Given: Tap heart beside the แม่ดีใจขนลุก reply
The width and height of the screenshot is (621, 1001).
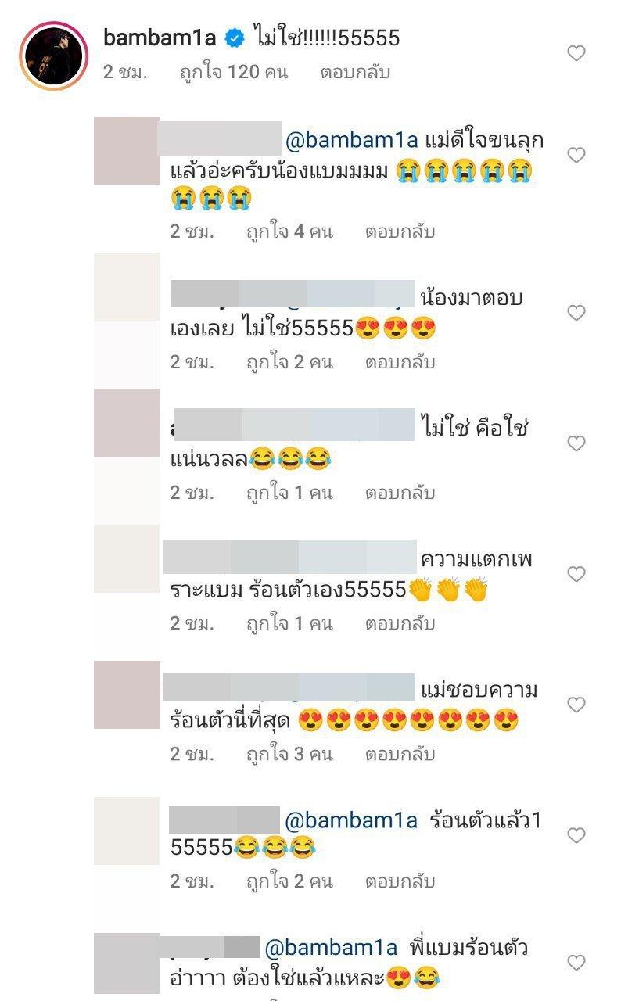Looking at the screenshot, I should click(576, 155).
